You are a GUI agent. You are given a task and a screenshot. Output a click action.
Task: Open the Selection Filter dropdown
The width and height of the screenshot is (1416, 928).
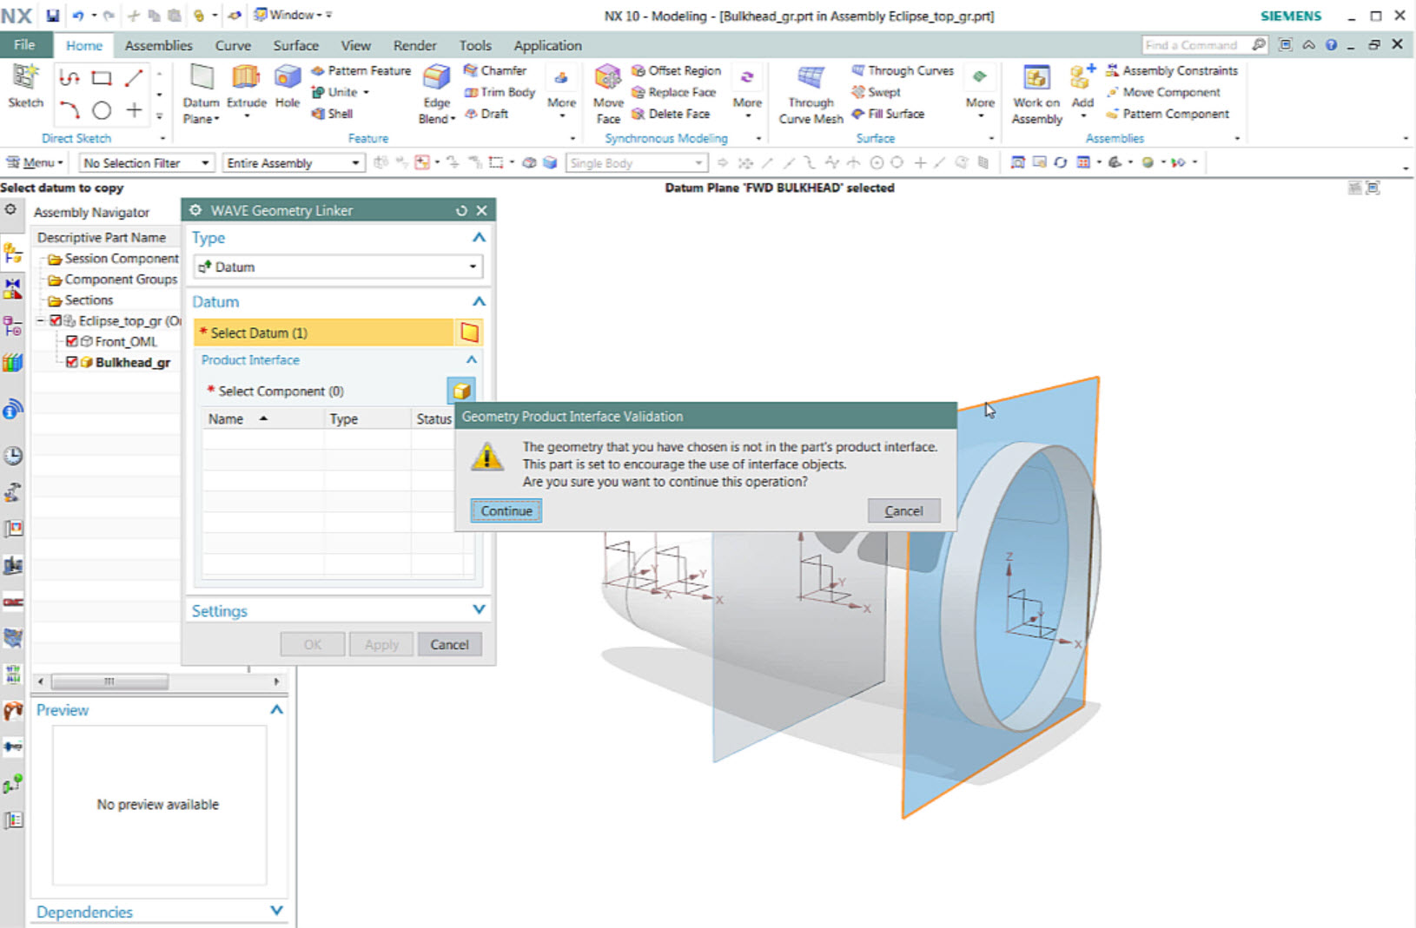pyautogui.click(x=204, y=162)
